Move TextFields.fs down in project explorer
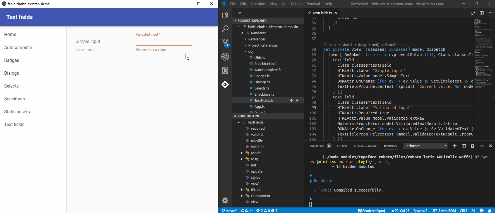 tap(297, 100)
